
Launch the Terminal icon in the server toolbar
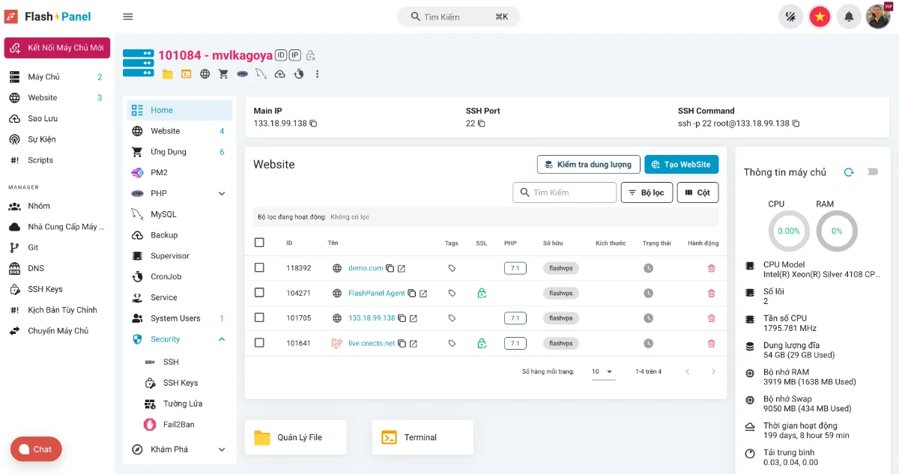[x=187, y=73]
